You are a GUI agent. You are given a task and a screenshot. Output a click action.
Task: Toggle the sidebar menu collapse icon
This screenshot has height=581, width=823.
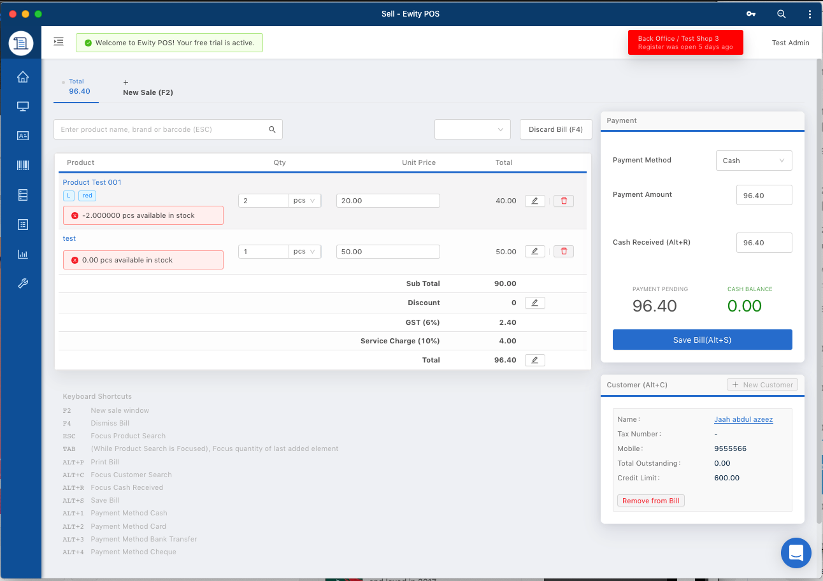(x=59, y=42)
